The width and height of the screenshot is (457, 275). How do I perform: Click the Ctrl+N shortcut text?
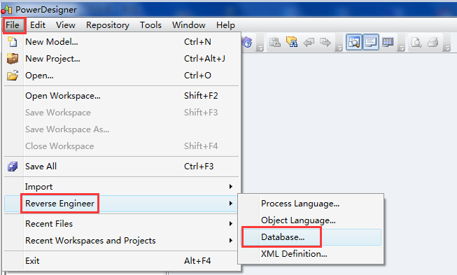[197, 42]
